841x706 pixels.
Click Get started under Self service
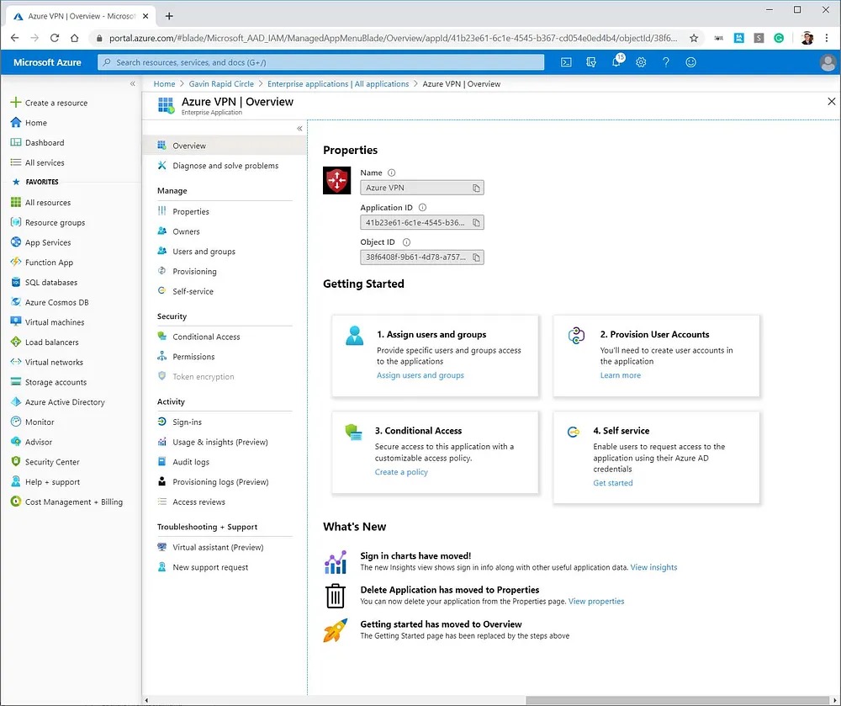pos(612,483)
